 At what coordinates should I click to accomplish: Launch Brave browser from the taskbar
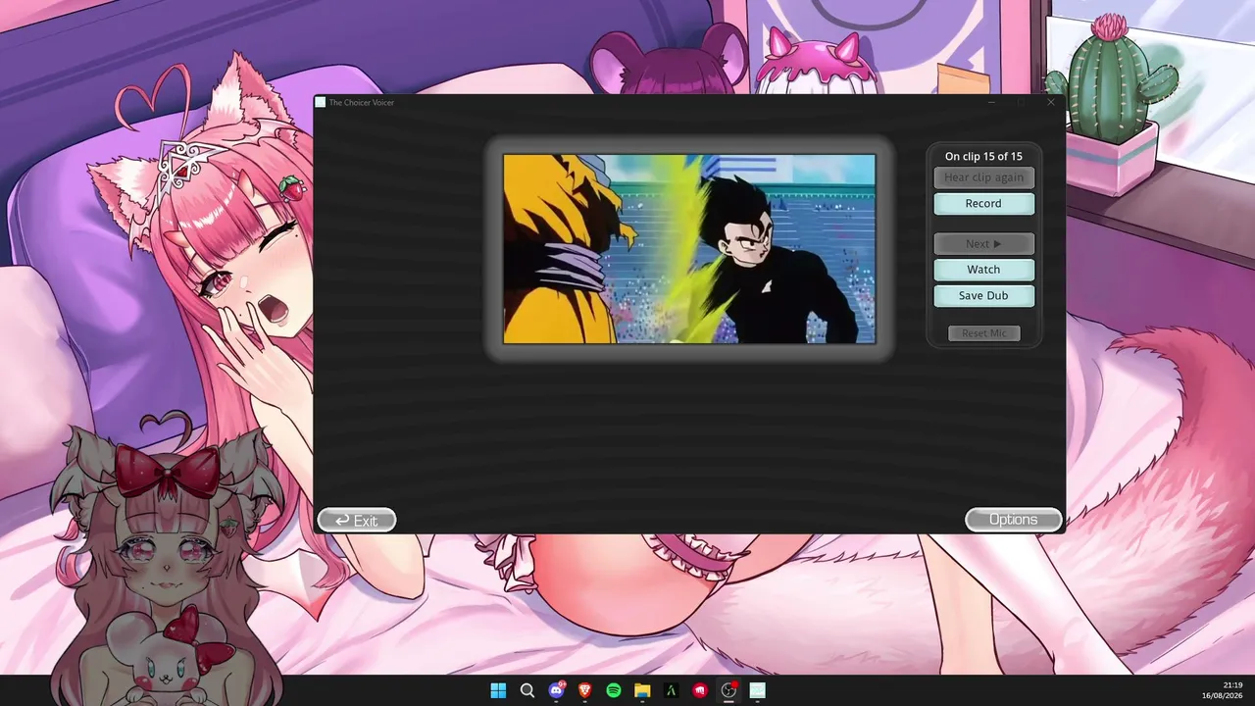point(585,690)
